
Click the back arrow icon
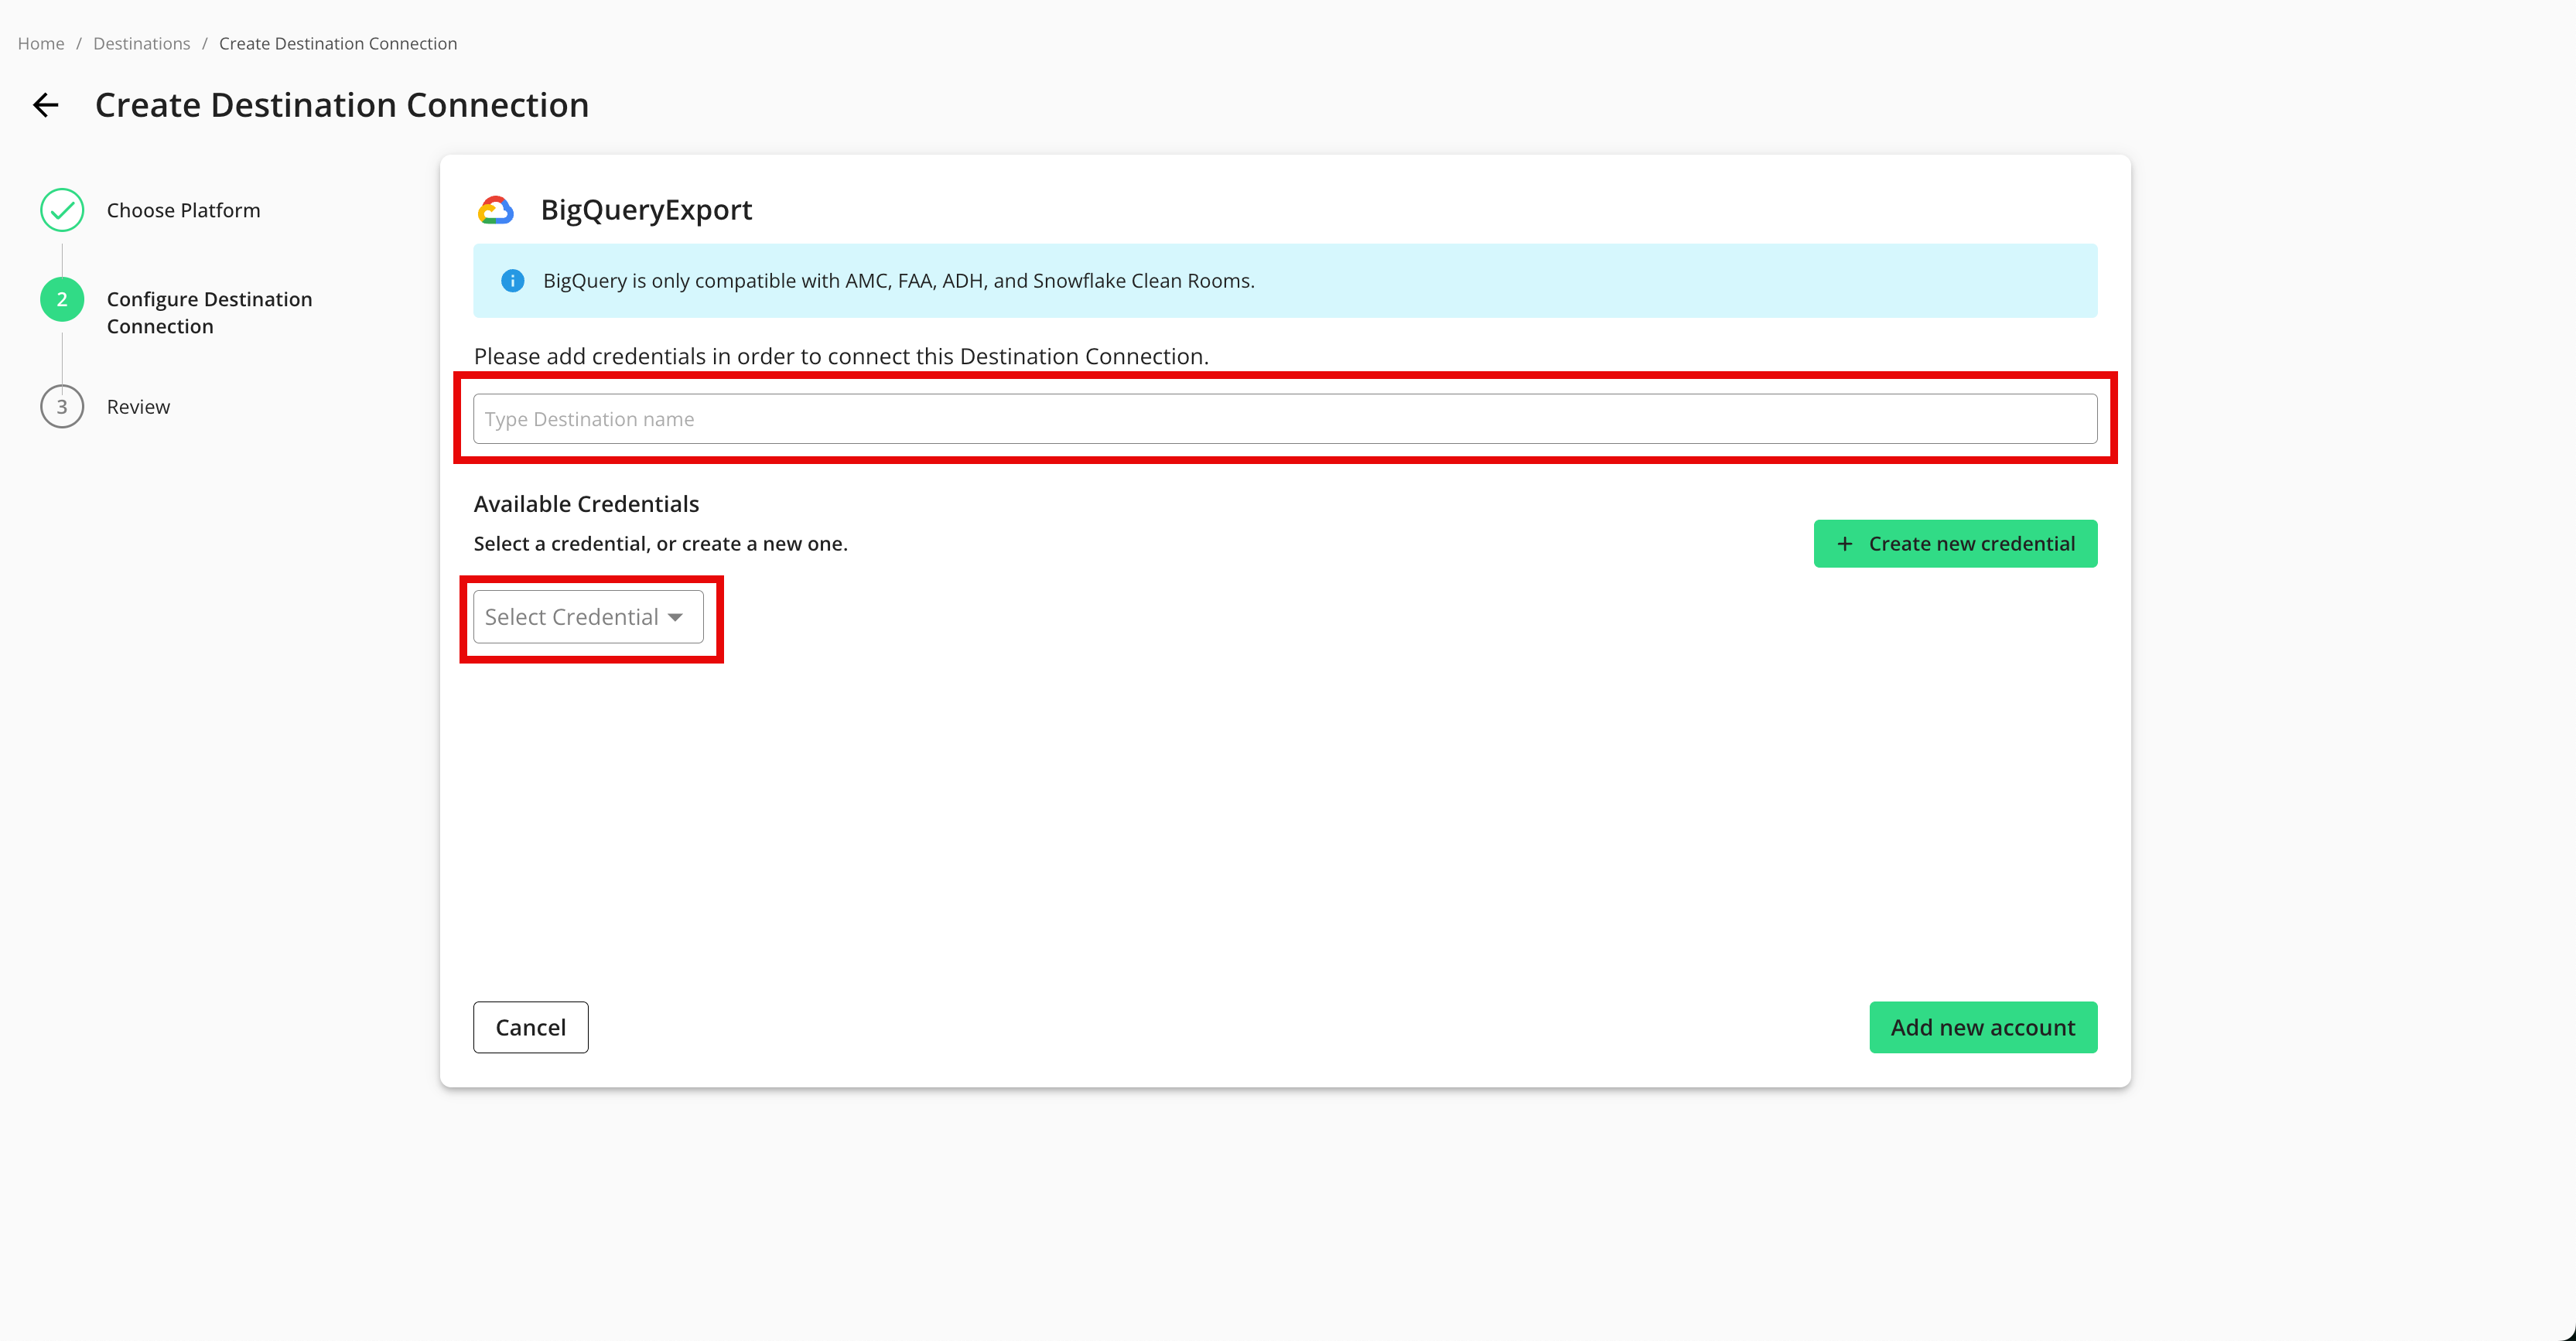coord(46,105)
